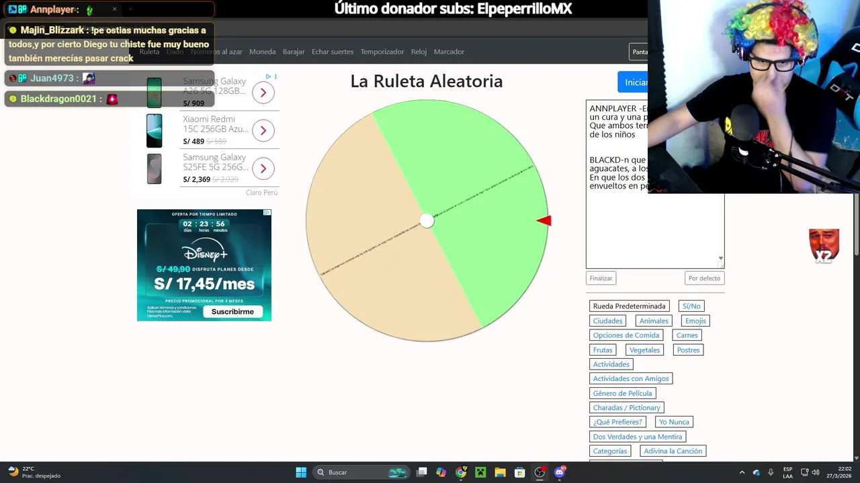Screen dimensions: 860x483
Task: Choose the Vegetales preset
Action: 644,350
